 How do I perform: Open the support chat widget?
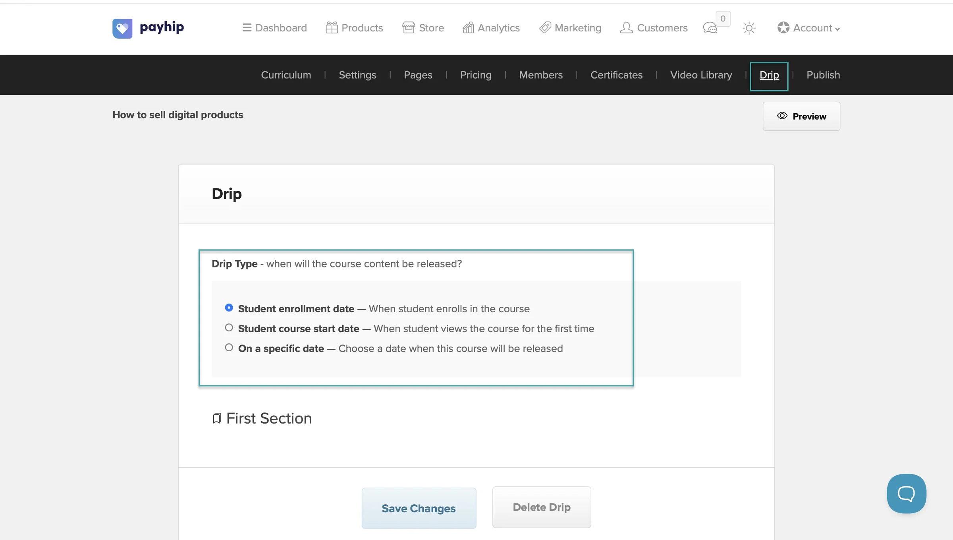(907, 494)
